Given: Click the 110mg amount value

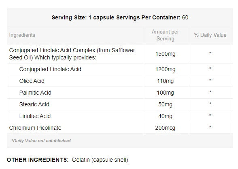Looking at the screenshot, I should [165, 81].
